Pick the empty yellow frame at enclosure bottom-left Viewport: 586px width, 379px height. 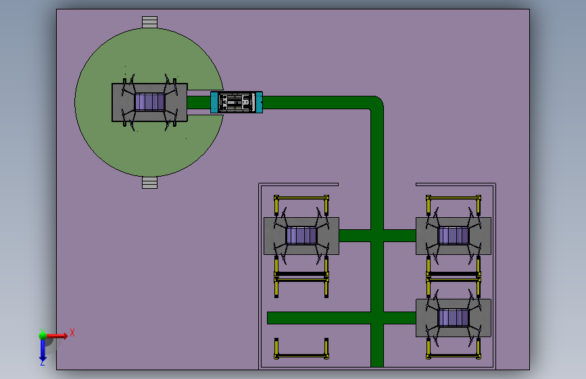coord(301,349)
